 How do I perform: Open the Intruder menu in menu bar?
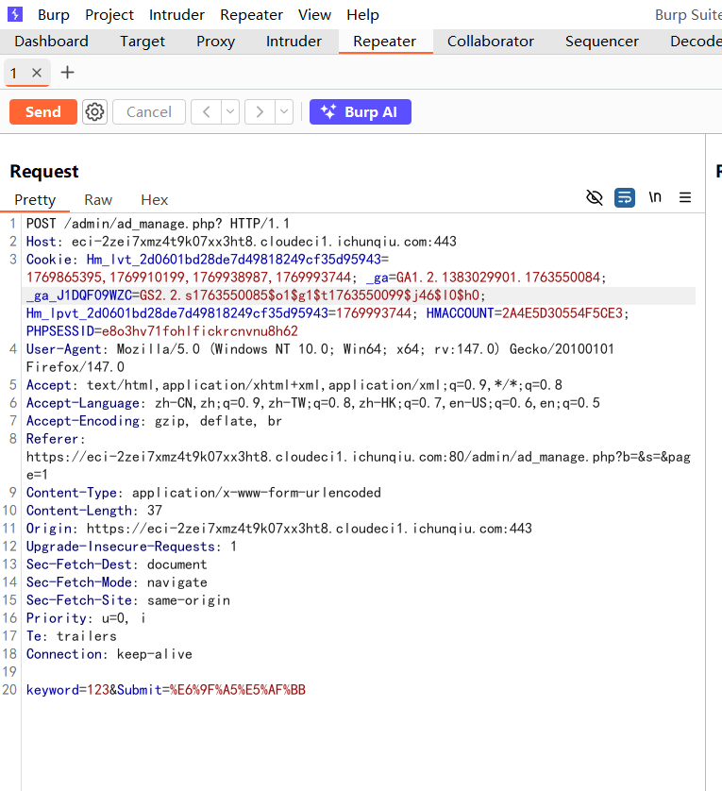pyautogui.click(x=176, y=14)
